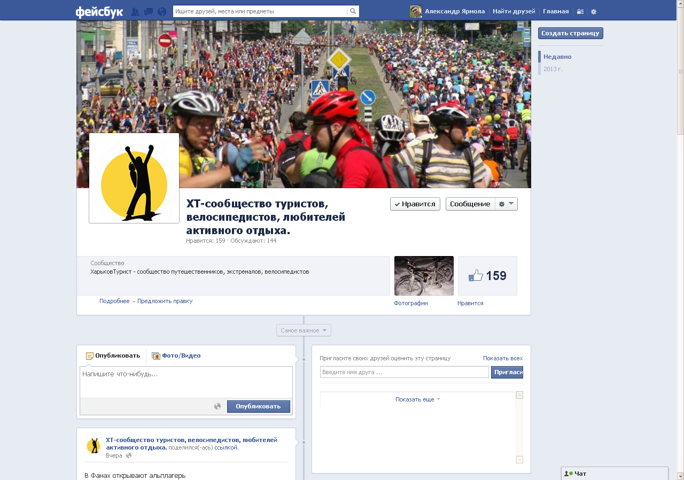Expand Показать еще in the friends list

point(417,399)
